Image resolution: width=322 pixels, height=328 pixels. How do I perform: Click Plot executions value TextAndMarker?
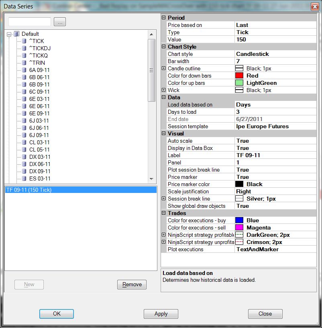tap(275, 249)
